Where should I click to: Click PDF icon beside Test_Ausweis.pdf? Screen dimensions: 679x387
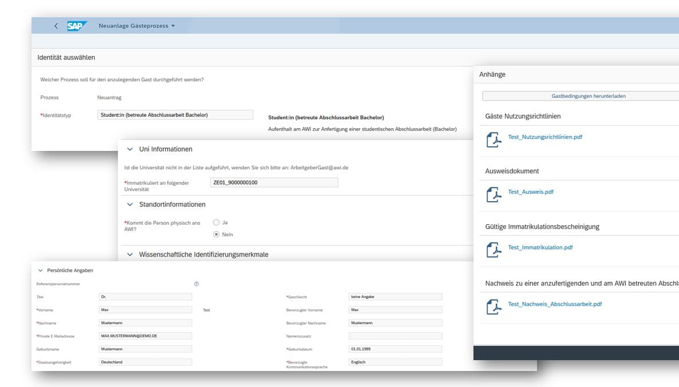click(x=493, y=194)
